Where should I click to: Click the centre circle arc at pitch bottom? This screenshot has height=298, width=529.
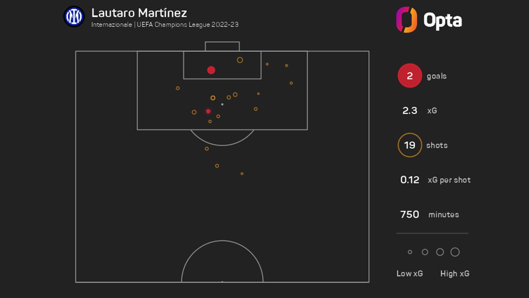pos(222,261)
